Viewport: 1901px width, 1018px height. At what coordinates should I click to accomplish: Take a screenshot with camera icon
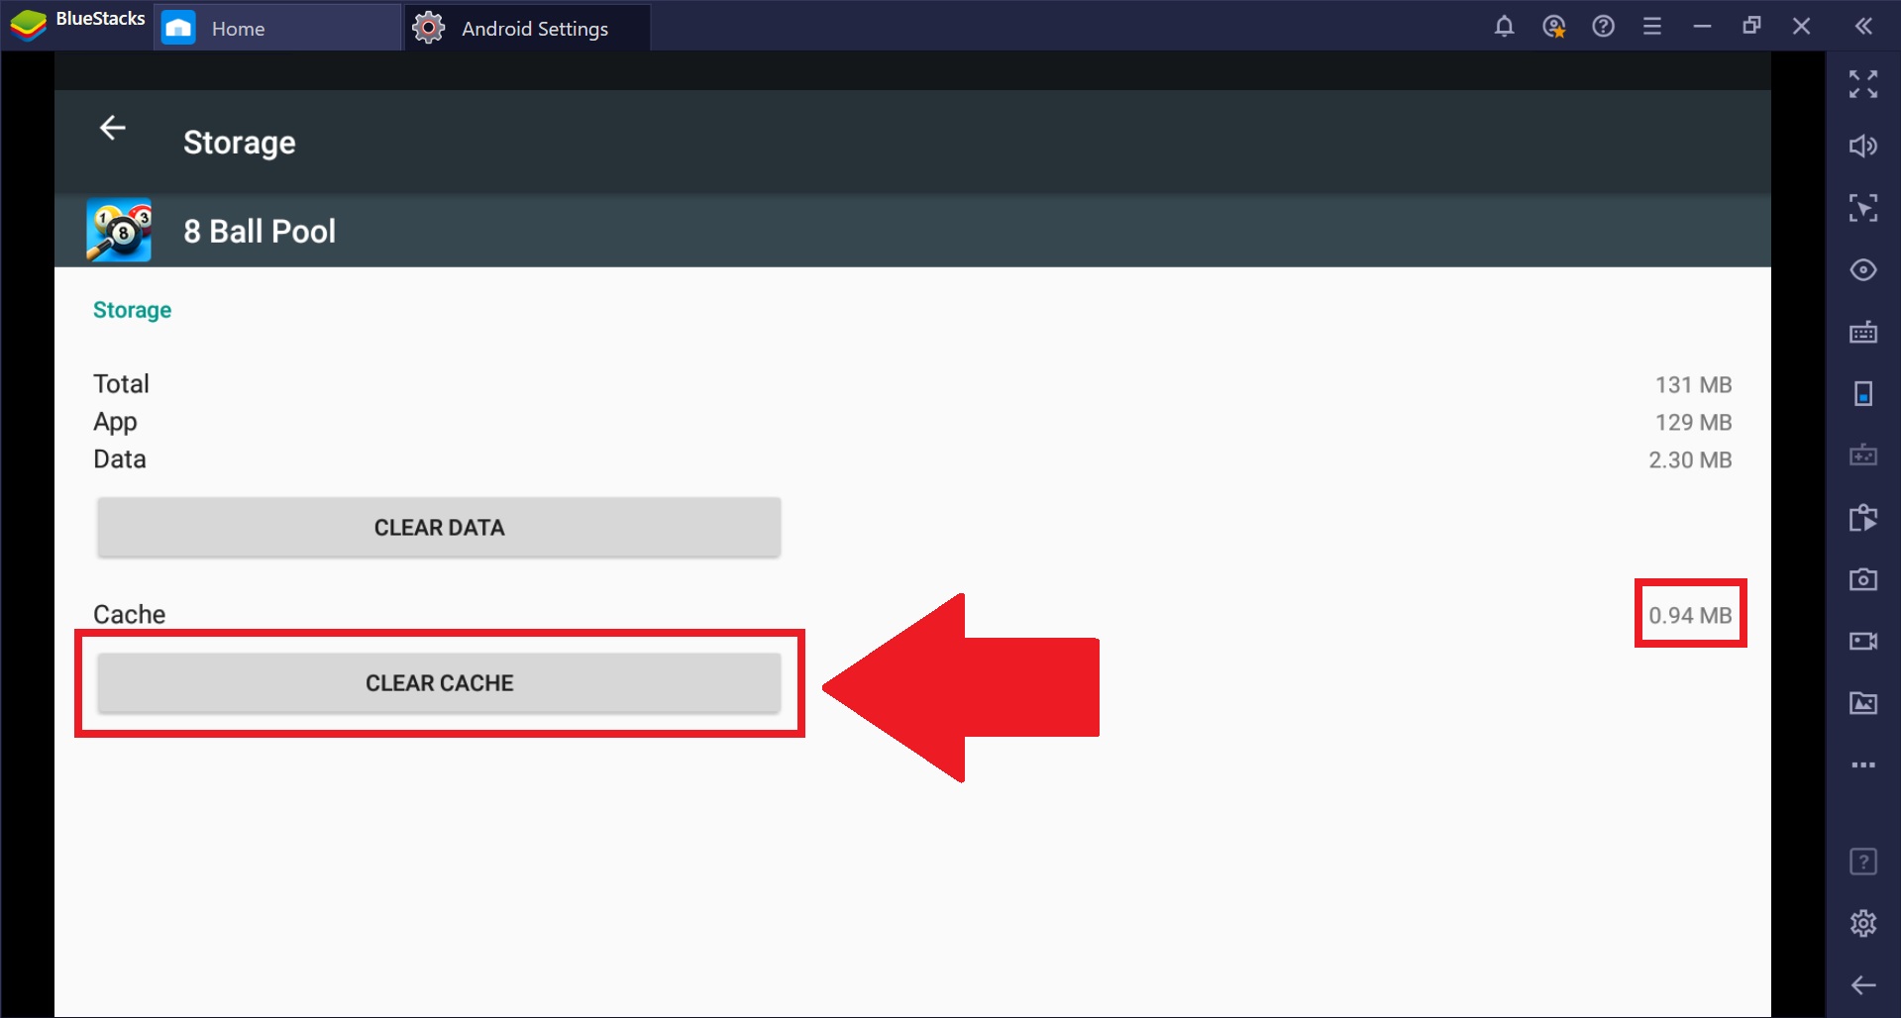(x=1863, y=579)
